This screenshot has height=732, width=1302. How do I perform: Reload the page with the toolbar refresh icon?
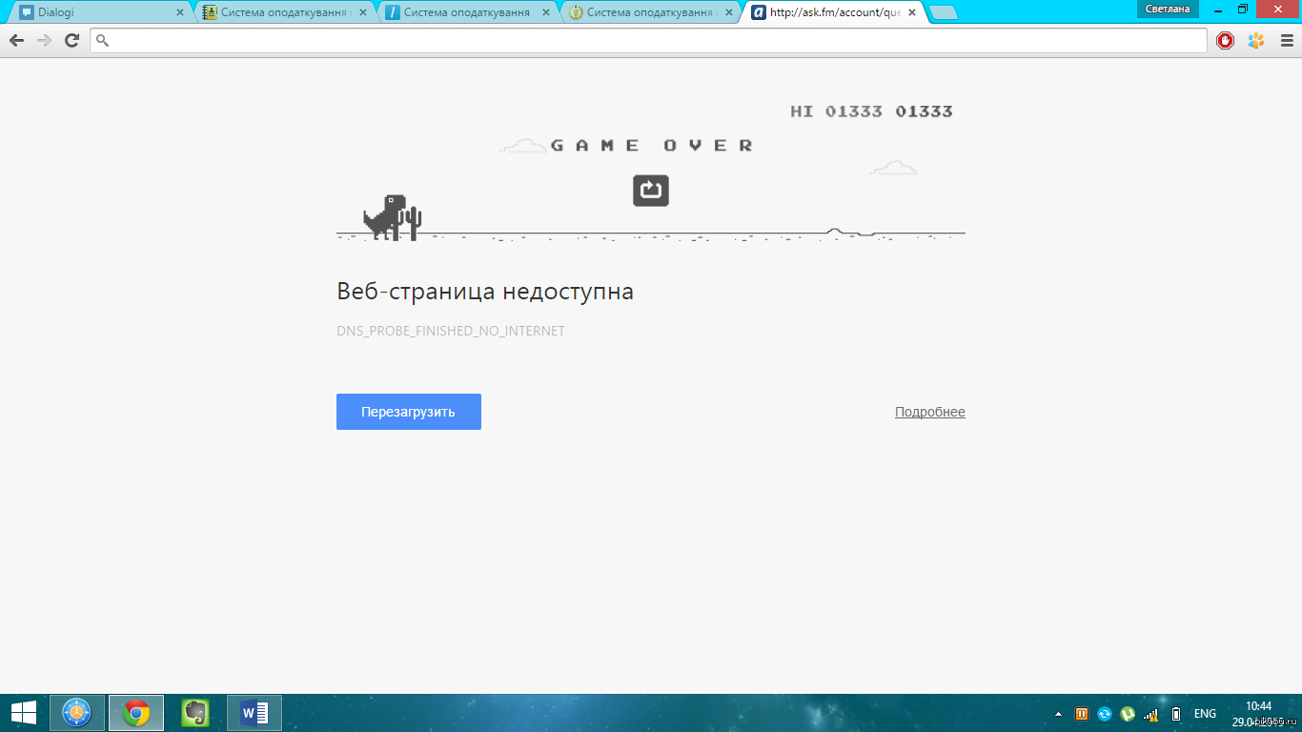point(71,40)
